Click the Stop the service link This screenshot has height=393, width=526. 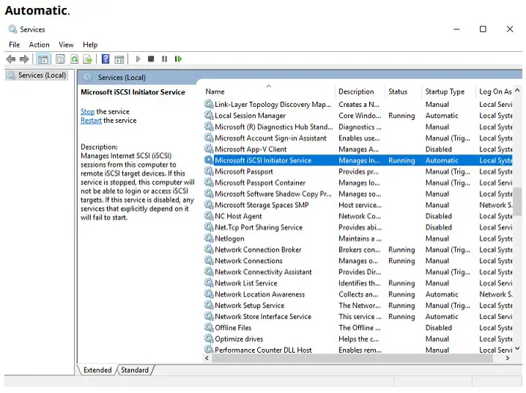click(x=87, y=112)
